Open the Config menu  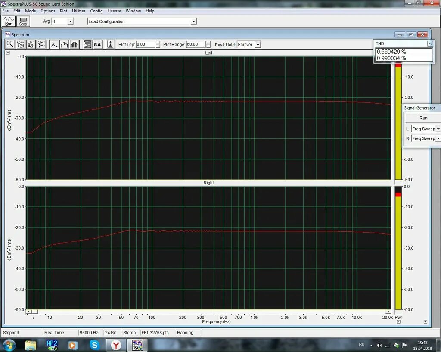tap(96, 11)
